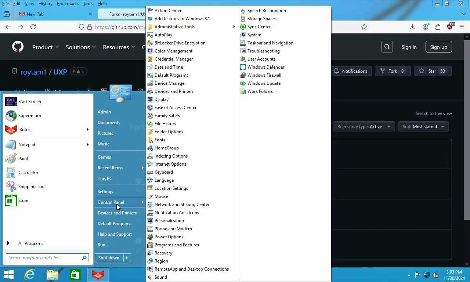Open Credential Manager icon

[x=150, y=59]
